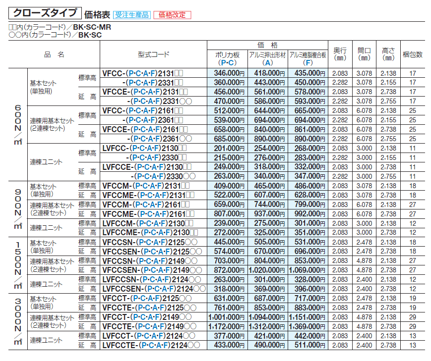Select the 間口 (mm) column header
The width and height of the screenshot is (431, 361).
[364, 54]
